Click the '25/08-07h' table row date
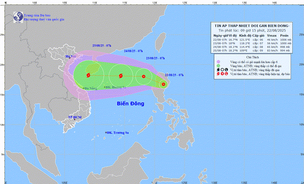 click(x=220, y=50)
